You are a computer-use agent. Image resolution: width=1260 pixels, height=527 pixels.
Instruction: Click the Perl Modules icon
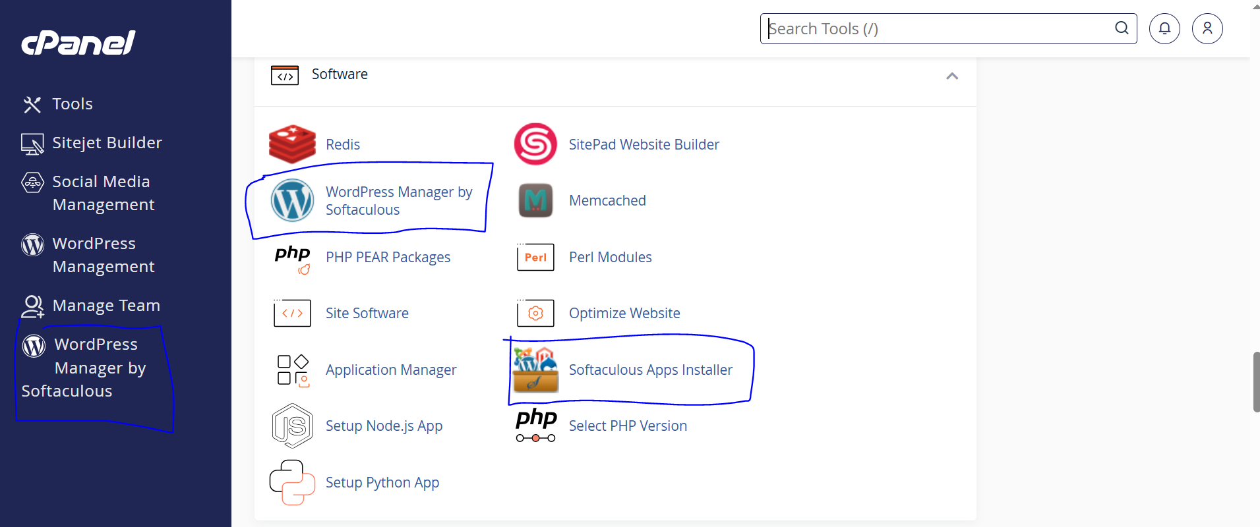coord(535,257)
